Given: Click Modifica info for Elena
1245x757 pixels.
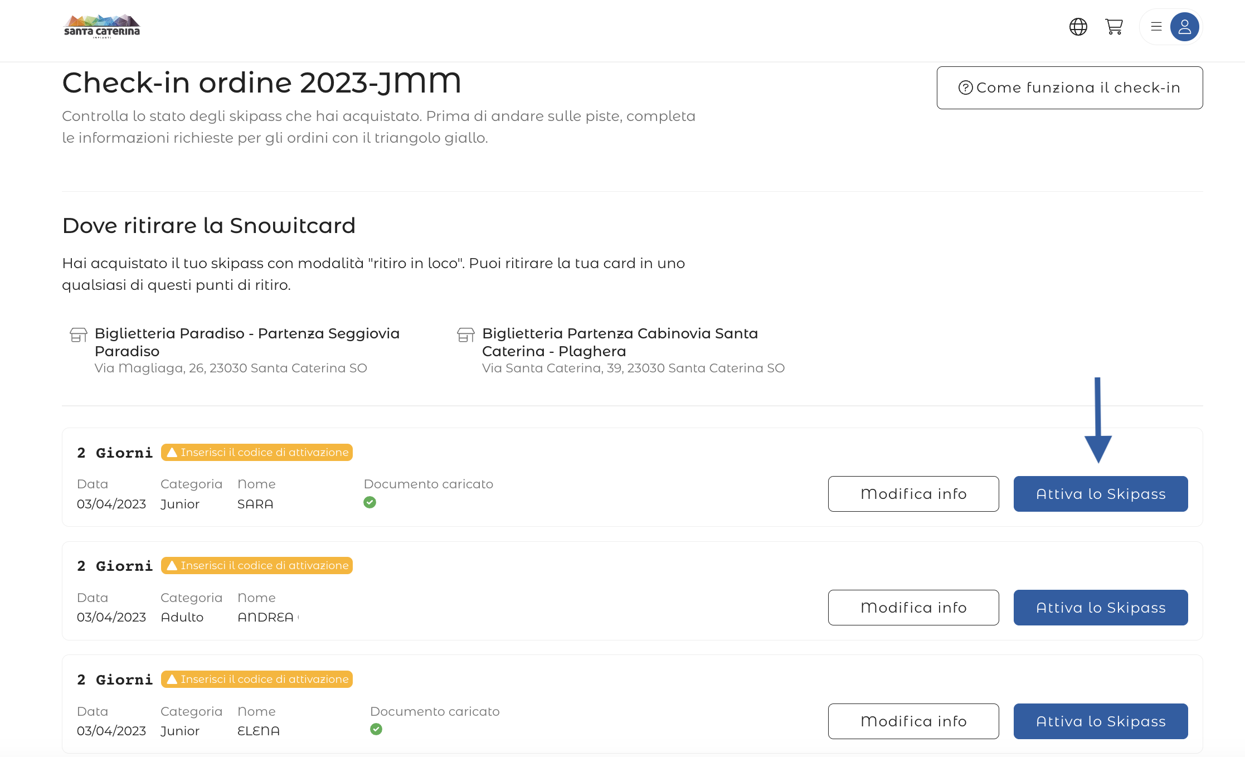Looking at the screenshot, I should 913,721.
